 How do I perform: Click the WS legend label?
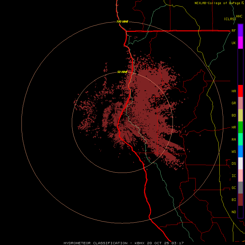pyautogui.click(x=234, y=151)
